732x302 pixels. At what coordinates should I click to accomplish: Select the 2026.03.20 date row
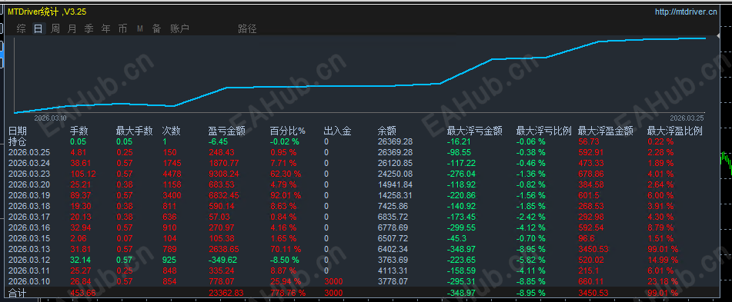29,184
